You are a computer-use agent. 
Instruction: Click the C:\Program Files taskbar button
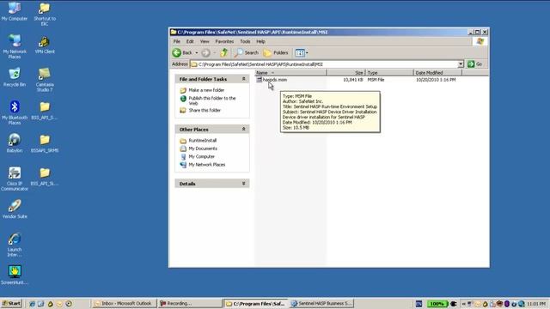click(256, 303)
